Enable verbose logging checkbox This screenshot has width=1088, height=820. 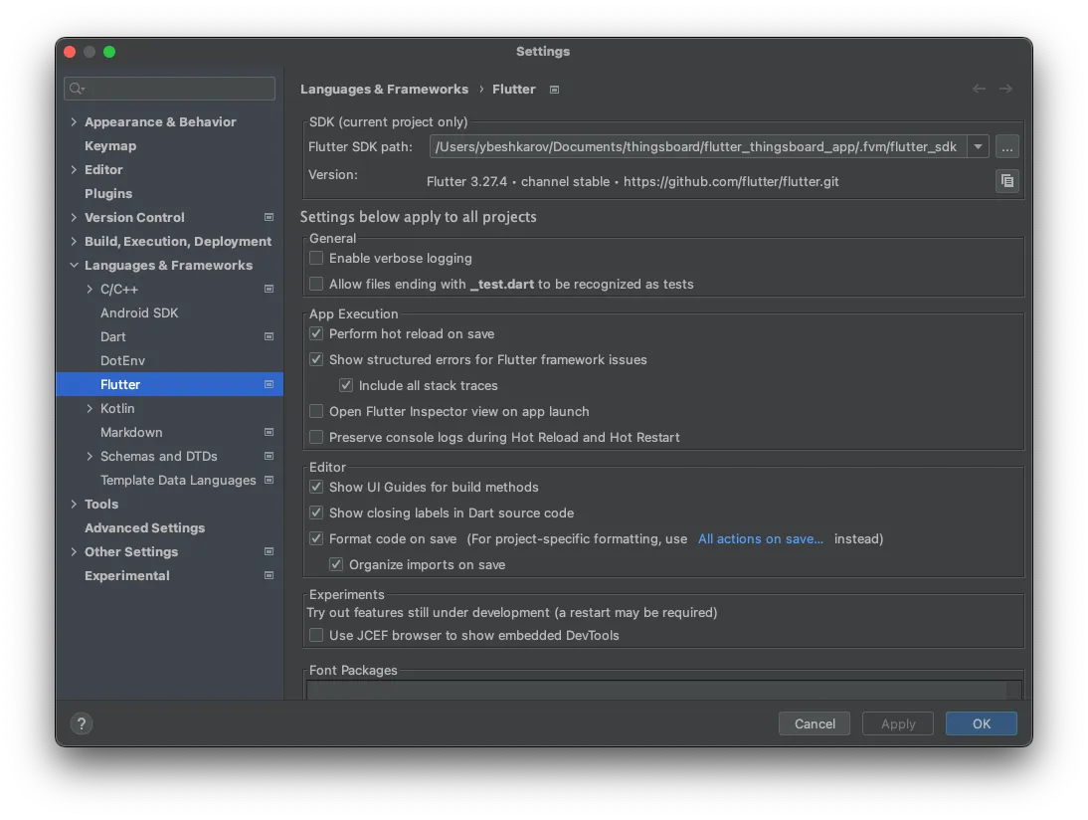[316, 258]
